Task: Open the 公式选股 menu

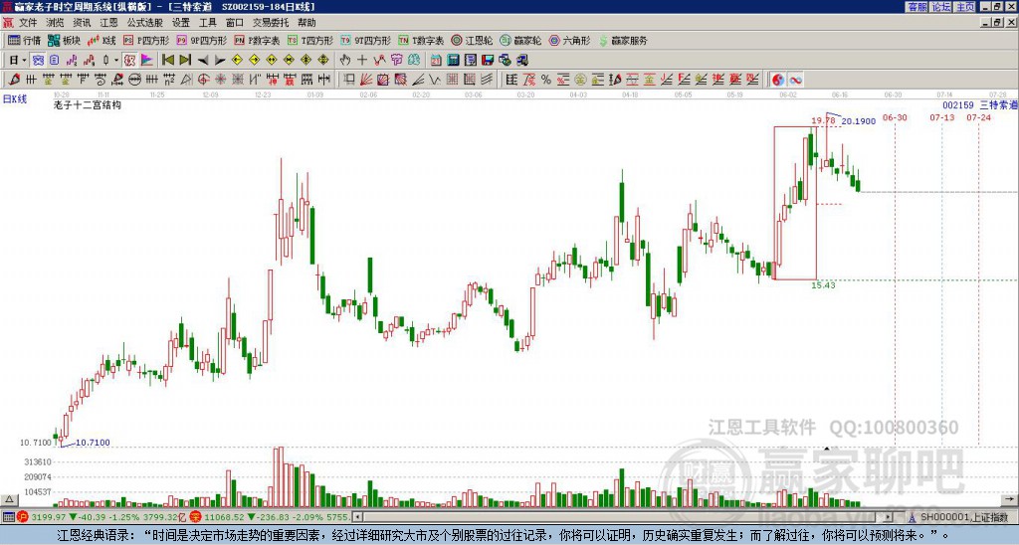Action: tap(145, 23)
